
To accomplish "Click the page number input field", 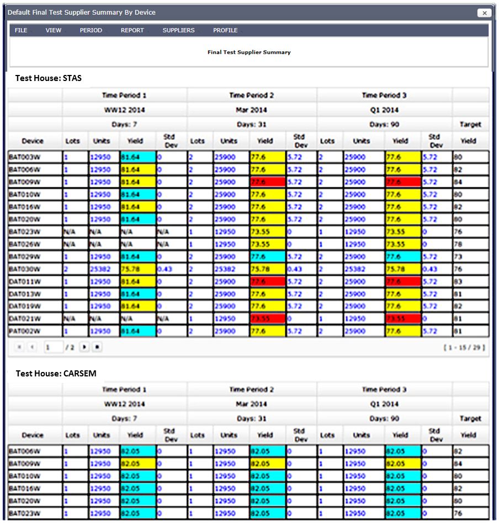I will (x=53, y=348).
